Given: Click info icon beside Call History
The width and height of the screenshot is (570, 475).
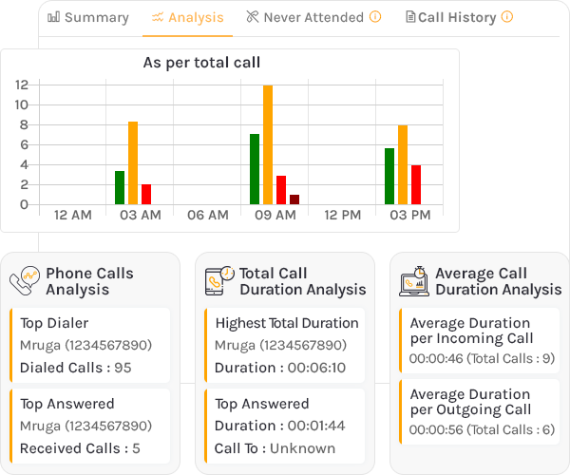Looking at the screenshot, I should click(x=507, y=17).
